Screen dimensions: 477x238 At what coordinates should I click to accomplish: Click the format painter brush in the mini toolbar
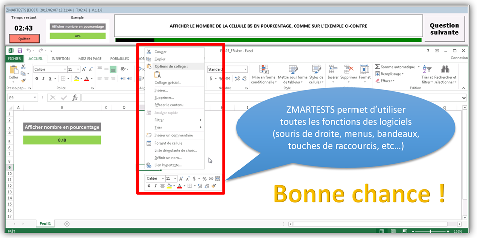click(214, 186)
